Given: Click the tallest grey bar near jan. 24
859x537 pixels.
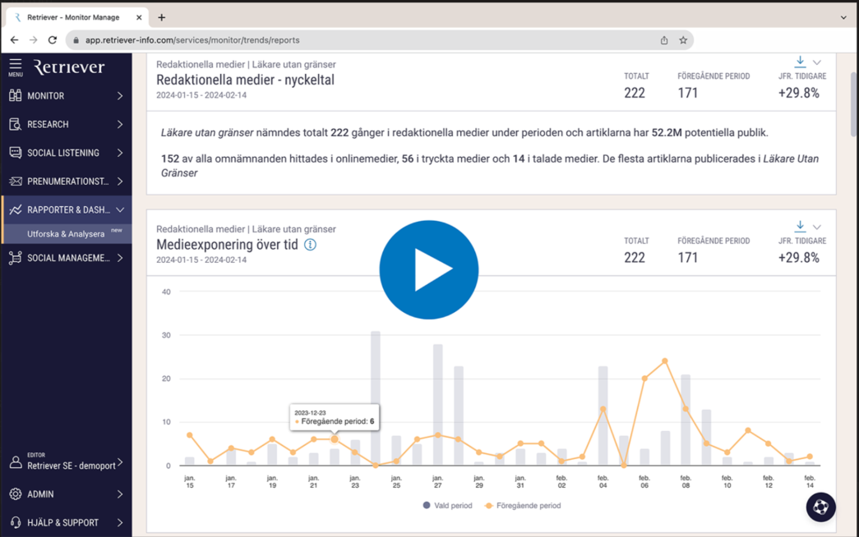Looking at the screenshot, I should (x=376, y=398).
